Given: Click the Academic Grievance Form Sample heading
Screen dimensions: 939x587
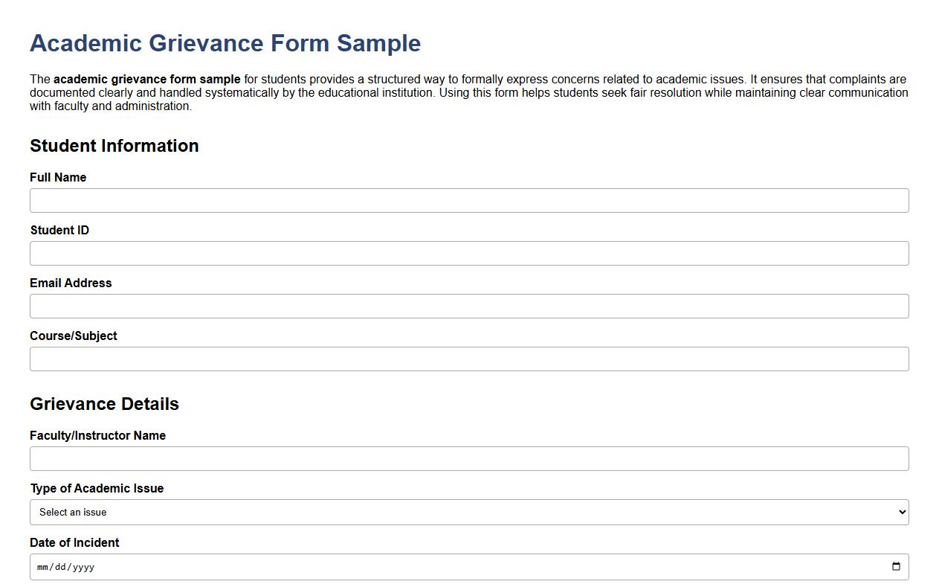Looking at the screenshot, I should tap(225, 43).
